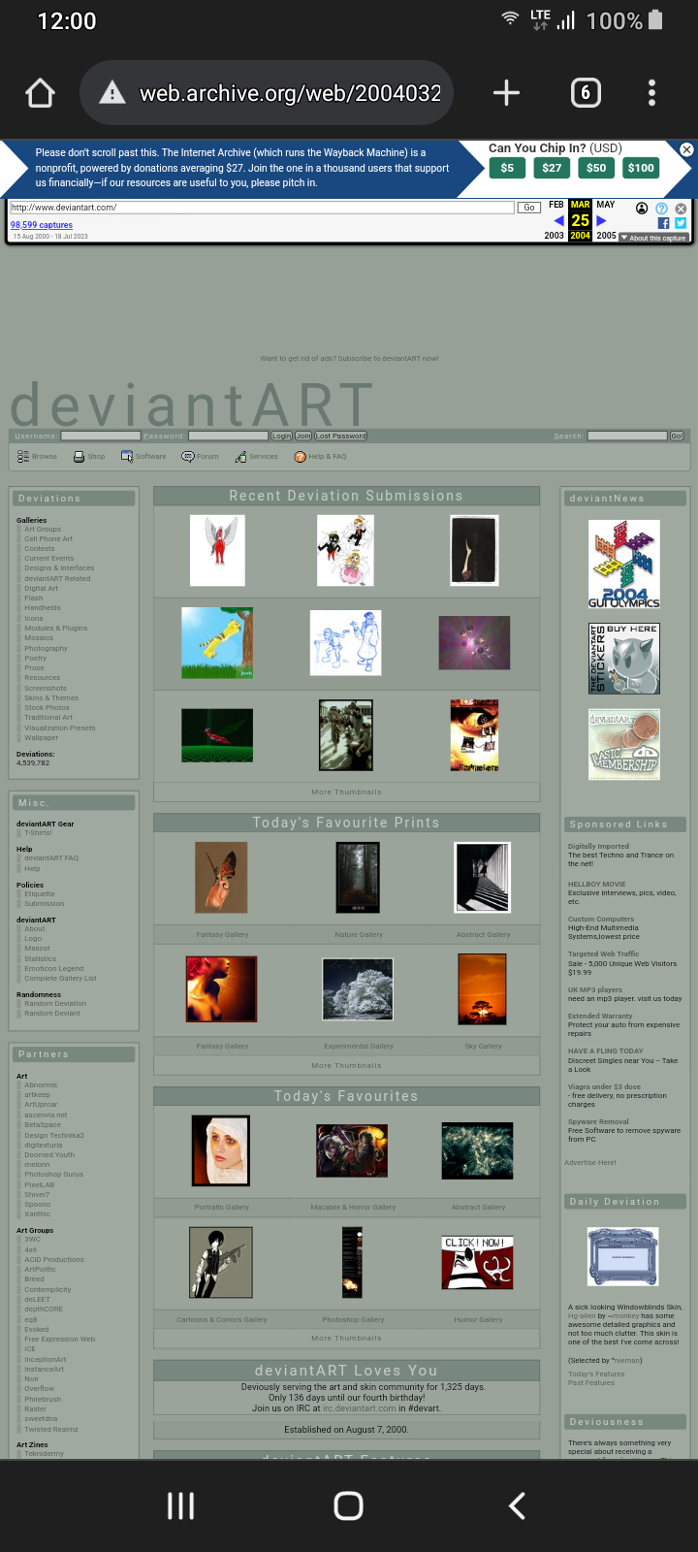Screen dimensions: 698x1552
Task: Close the Wayback toolbar with X icon
Action: (x=681, y=209)
